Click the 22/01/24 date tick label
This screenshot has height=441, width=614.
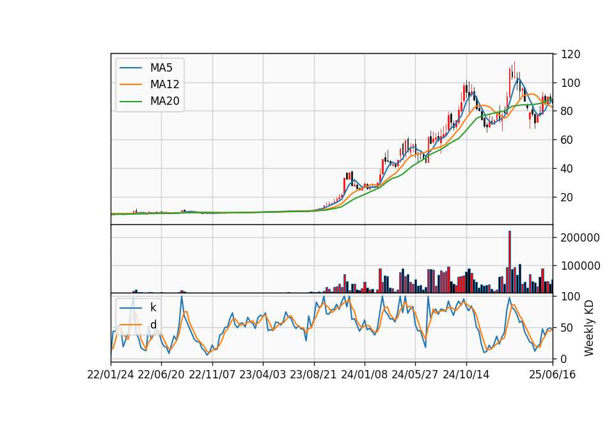point(111,375)
